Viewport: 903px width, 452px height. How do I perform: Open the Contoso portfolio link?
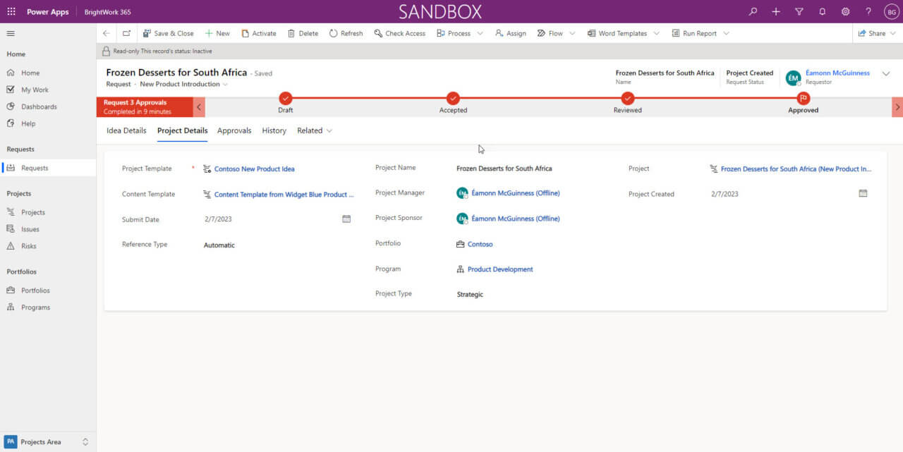(x=479, y=244)
